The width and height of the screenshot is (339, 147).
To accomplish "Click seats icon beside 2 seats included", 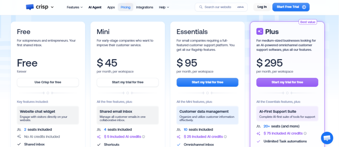I will (x=19, y=130).
